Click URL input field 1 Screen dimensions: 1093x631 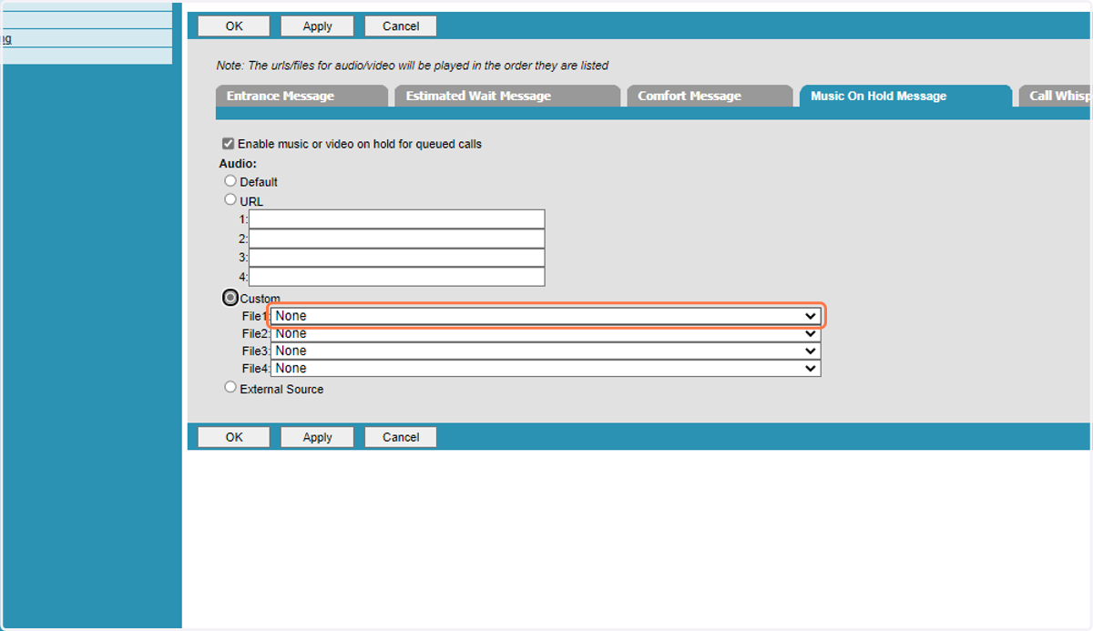(x=397, y=219)
